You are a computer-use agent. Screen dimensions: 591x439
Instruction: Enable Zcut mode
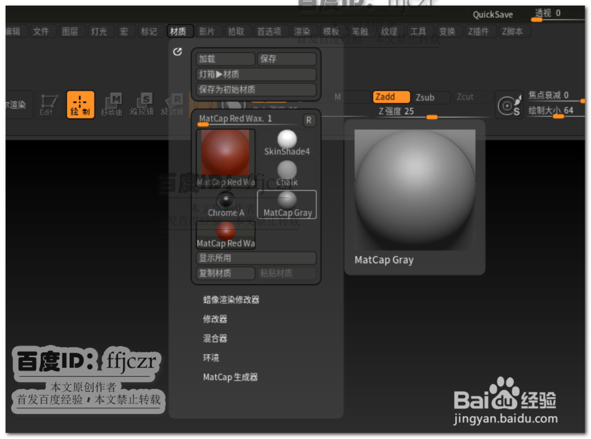(x=471, y=97)
